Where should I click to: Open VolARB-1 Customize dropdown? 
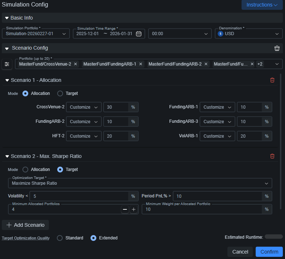click(x=217, y=136)
